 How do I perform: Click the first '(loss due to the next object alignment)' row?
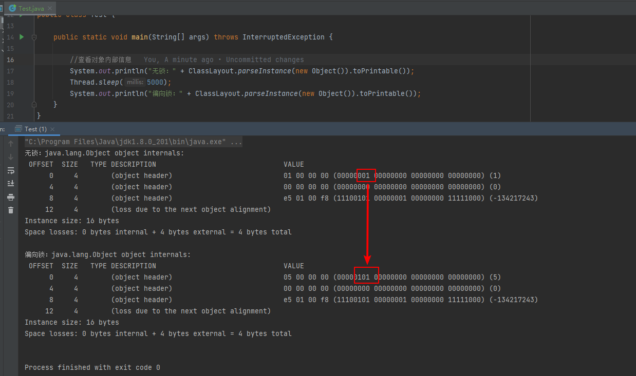pos(191,209)
